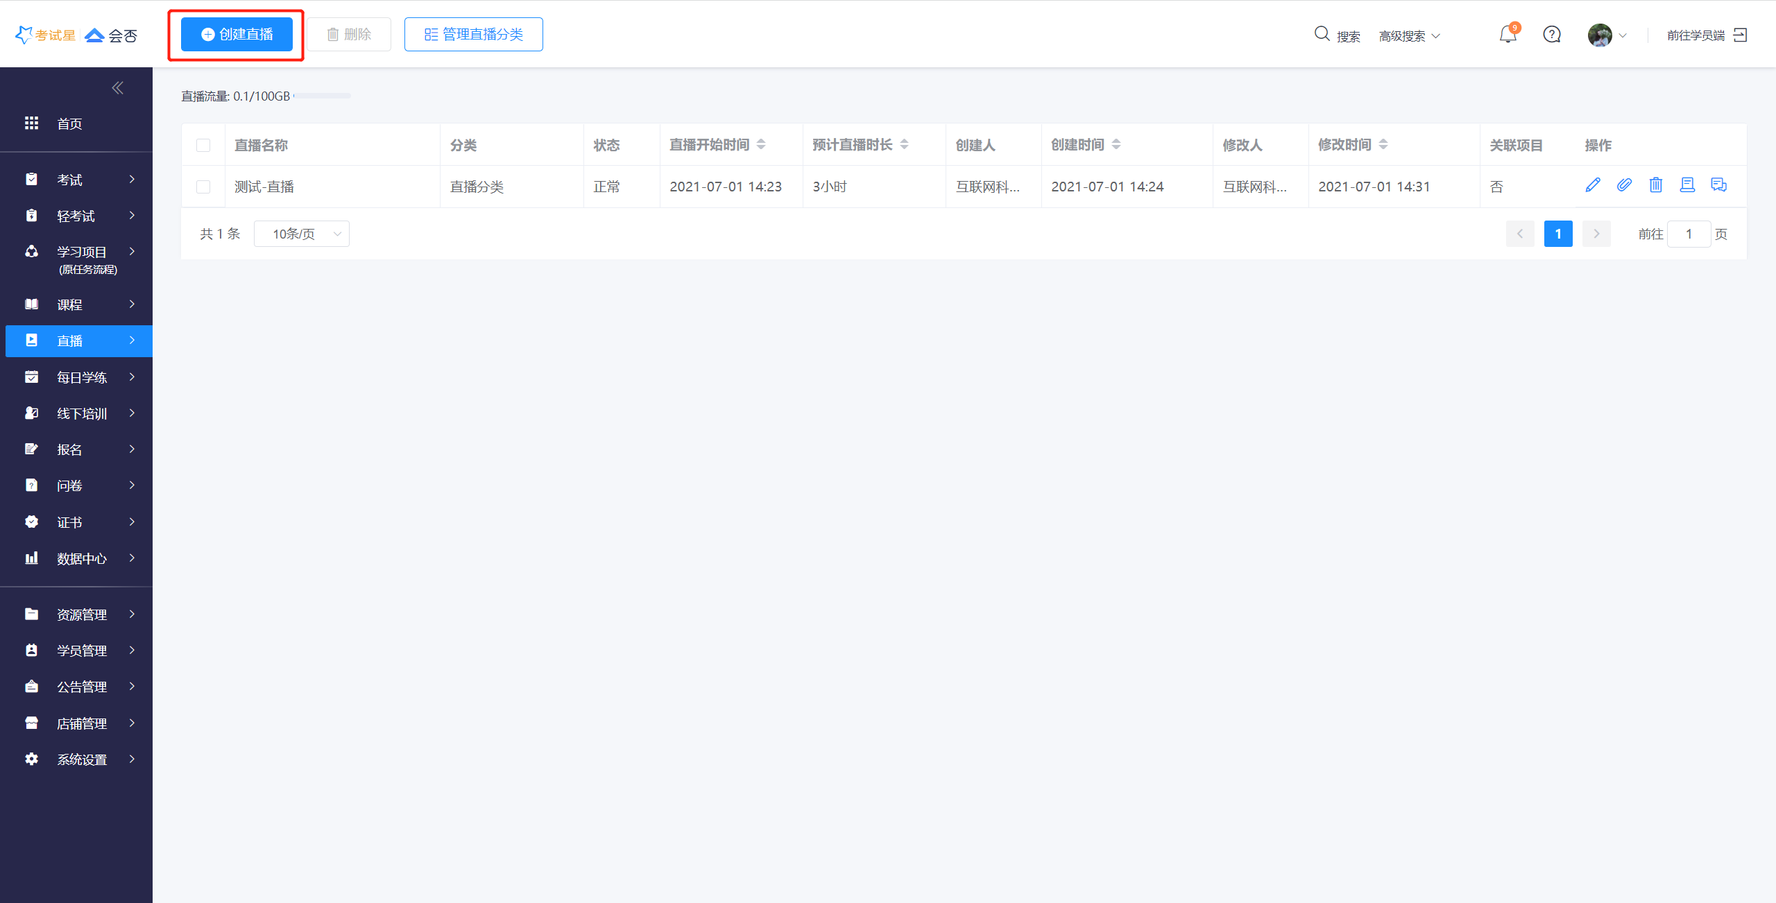Click the chat bubbles icon in 操作 column

point(1718,185)
